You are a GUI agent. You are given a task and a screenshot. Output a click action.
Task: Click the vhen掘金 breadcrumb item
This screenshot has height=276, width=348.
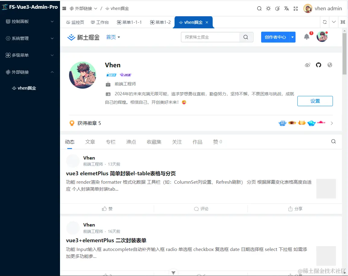117,8
